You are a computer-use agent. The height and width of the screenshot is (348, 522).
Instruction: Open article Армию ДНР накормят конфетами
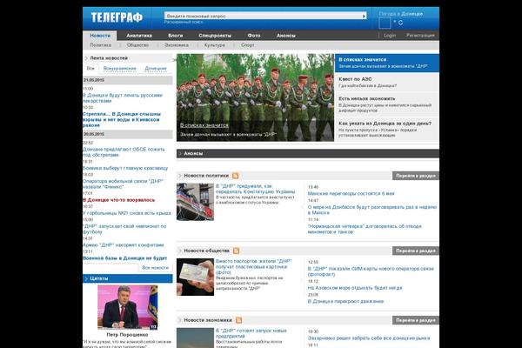pyautogui.click(x=124, y=245)
